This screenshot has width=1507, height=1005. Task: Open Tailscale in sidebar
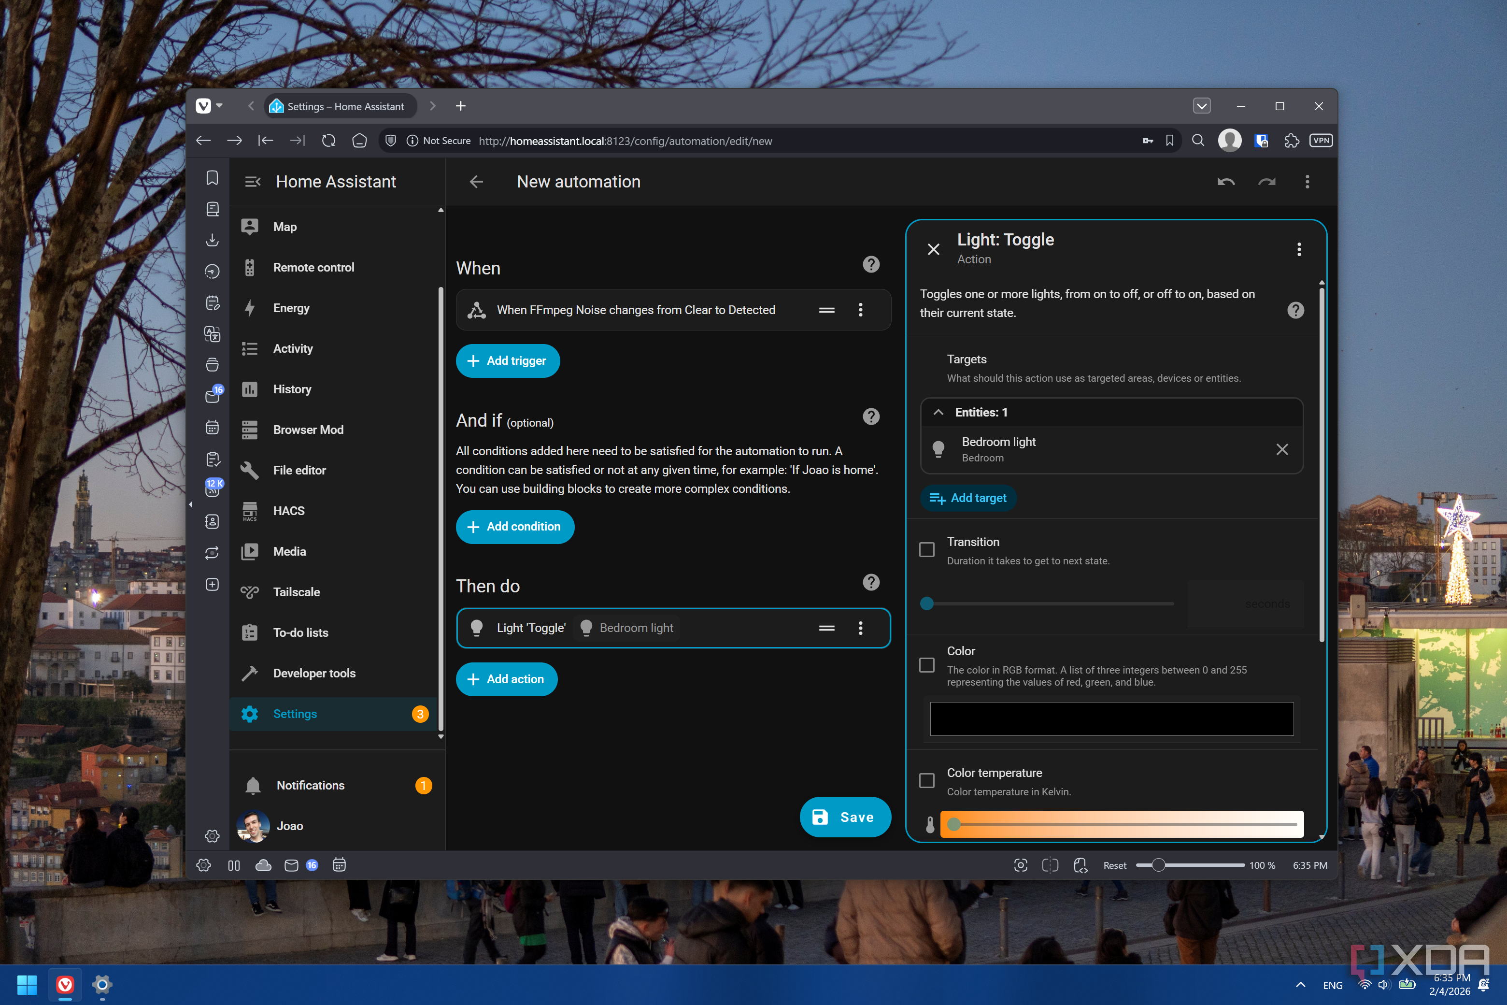(333, 592)
